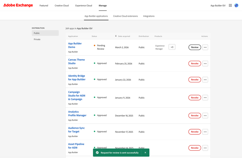Open more actions for App Builder Demo
Viewport: 242px width, 158px height.
(205, 47)
